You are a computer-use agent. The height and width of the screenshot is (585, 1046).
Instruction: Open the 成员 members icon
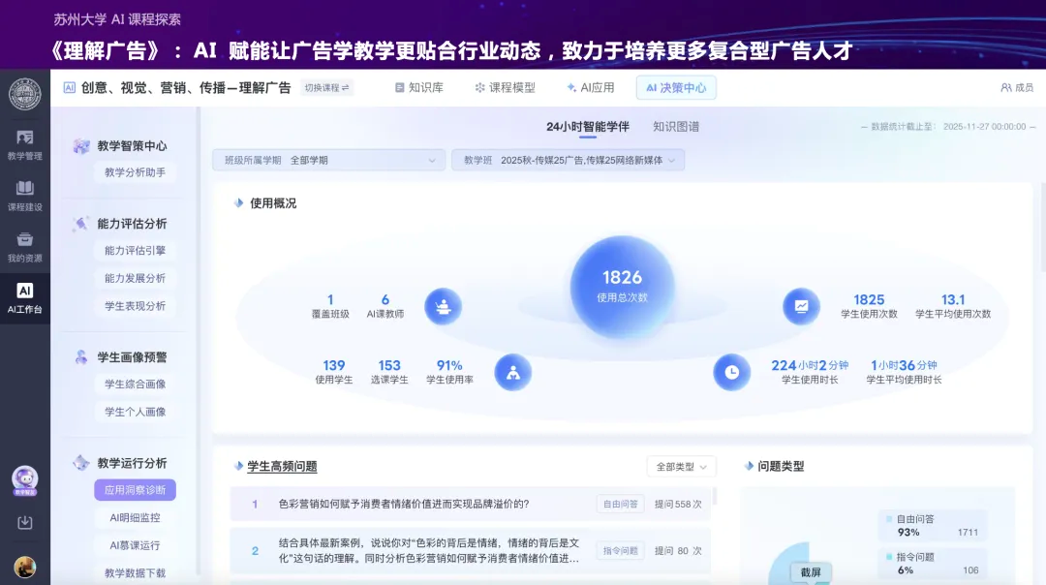(x=1016, y=88)
